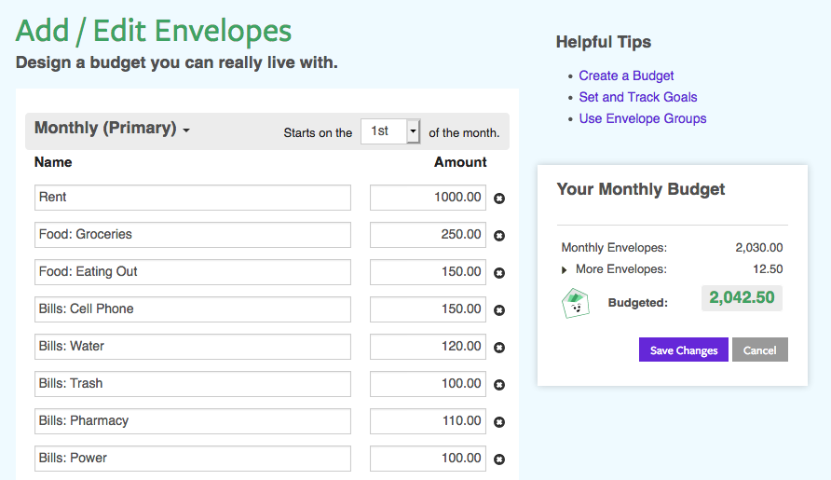
Task: Click the Your Monthly Budget heading
Action: coord(640,189)
